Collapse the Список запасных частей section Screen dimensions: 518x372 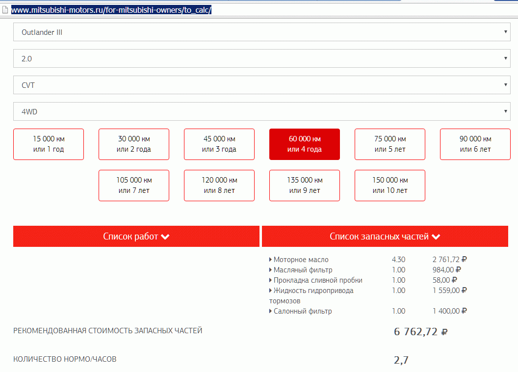coord(385,236)
